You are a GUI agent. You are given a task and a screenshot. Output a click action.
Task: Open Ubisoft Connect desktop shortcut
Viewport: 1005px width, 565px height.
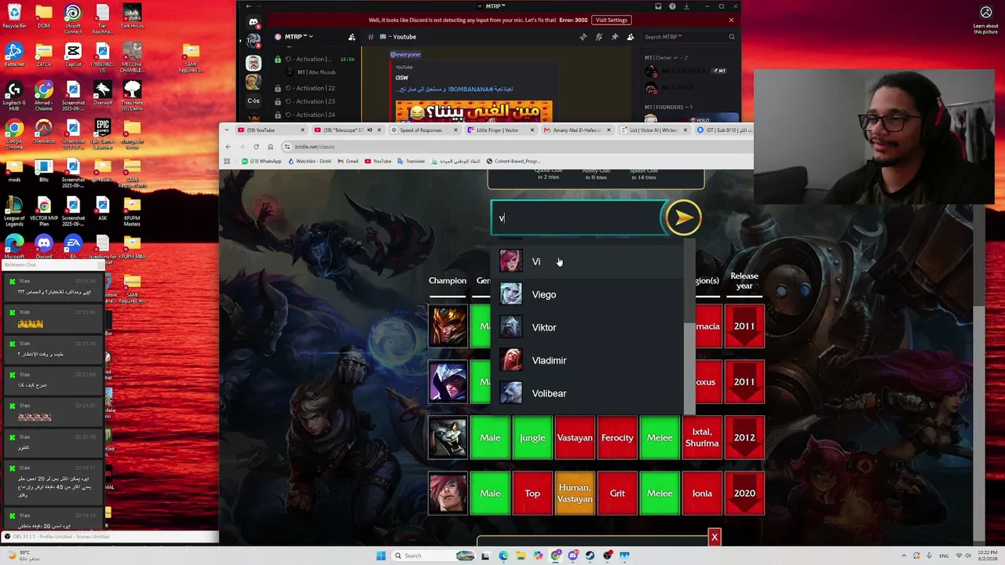point(73,20)
